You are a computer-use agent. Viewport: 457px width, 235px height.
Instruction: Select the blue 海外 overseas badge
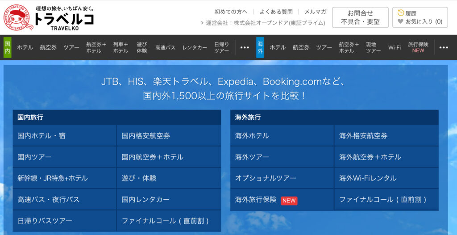(260, 47)
